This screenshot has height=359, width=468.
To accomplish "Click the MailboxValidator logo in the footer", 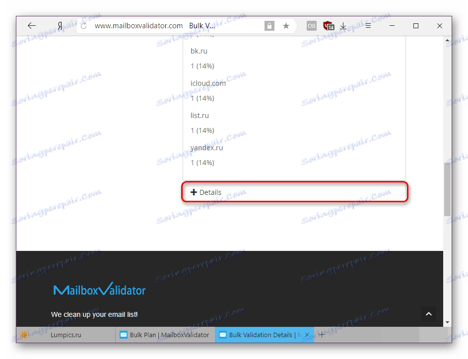I will click(x=99, y=290).
